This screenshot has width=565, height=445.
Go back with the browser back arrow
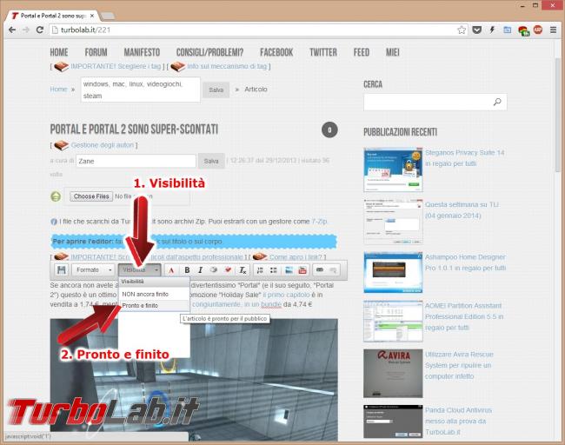click(x=12, y=30)
